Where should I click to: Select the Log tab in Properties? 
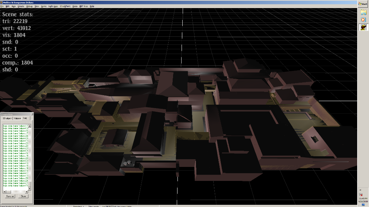[x=25, y=118]
